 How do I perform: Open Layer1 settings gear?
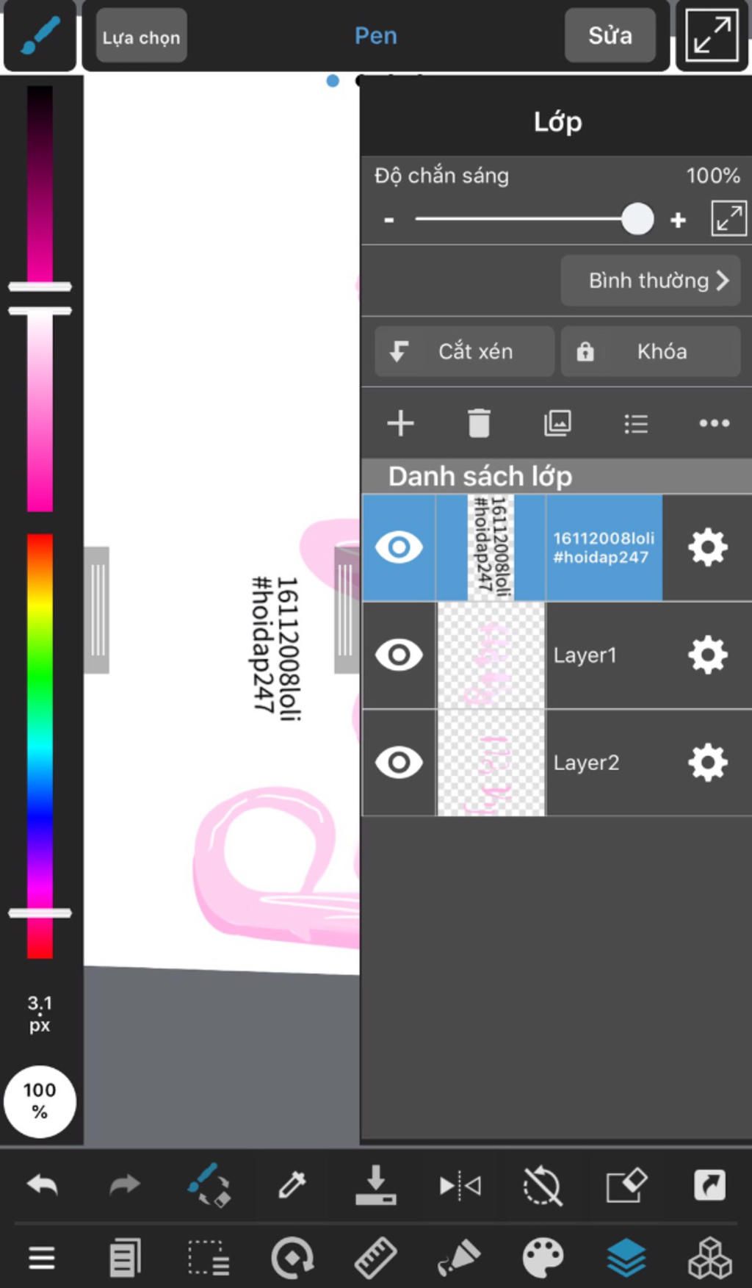coord(708,655)
